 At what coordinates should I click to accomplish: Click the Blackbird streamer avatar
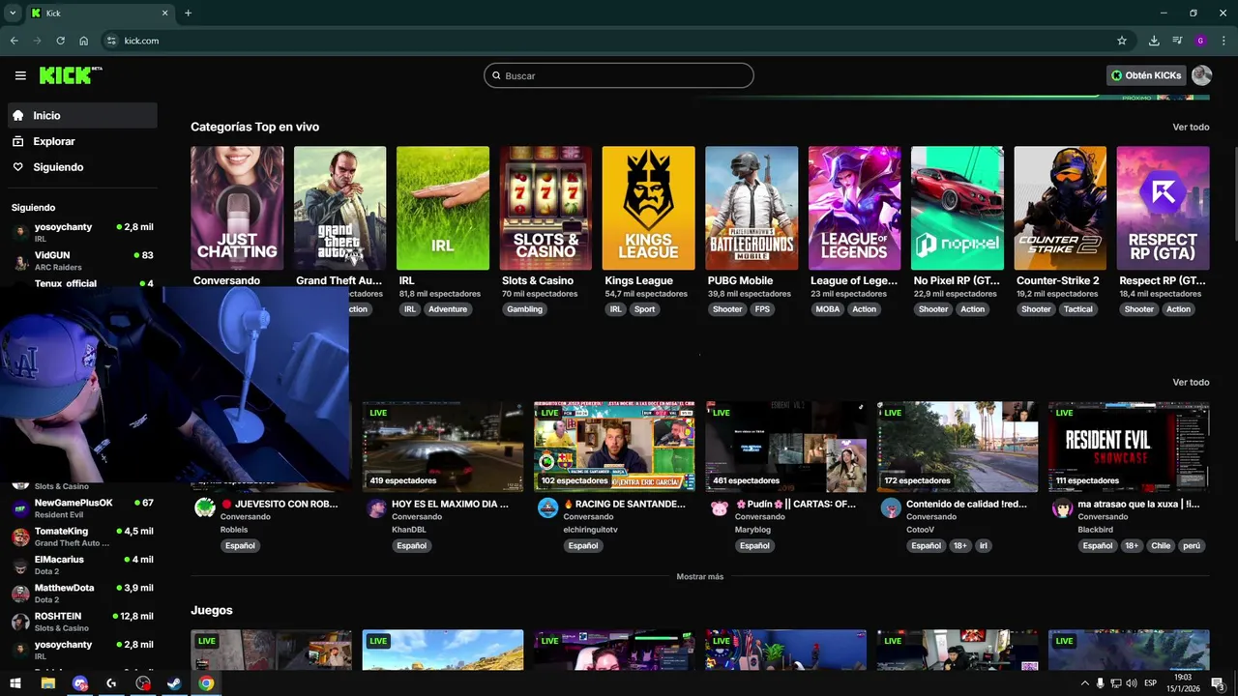click(x=1062, y=508)
